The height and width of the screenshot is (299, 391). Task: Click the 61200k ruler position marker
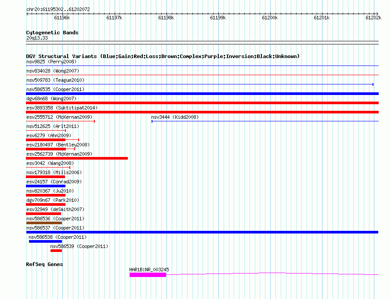[270, 18]
